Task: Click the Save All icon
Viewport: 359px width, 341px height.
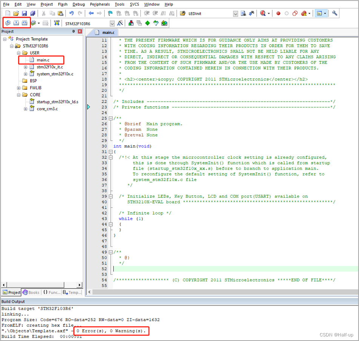Action: [33, 14]
